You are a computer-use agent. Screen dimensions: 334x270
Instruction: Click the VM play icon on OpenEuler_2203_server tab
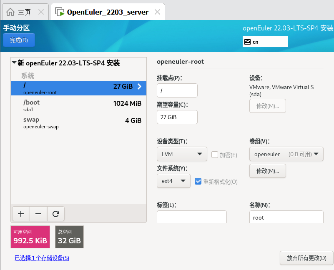click(60, 12)
